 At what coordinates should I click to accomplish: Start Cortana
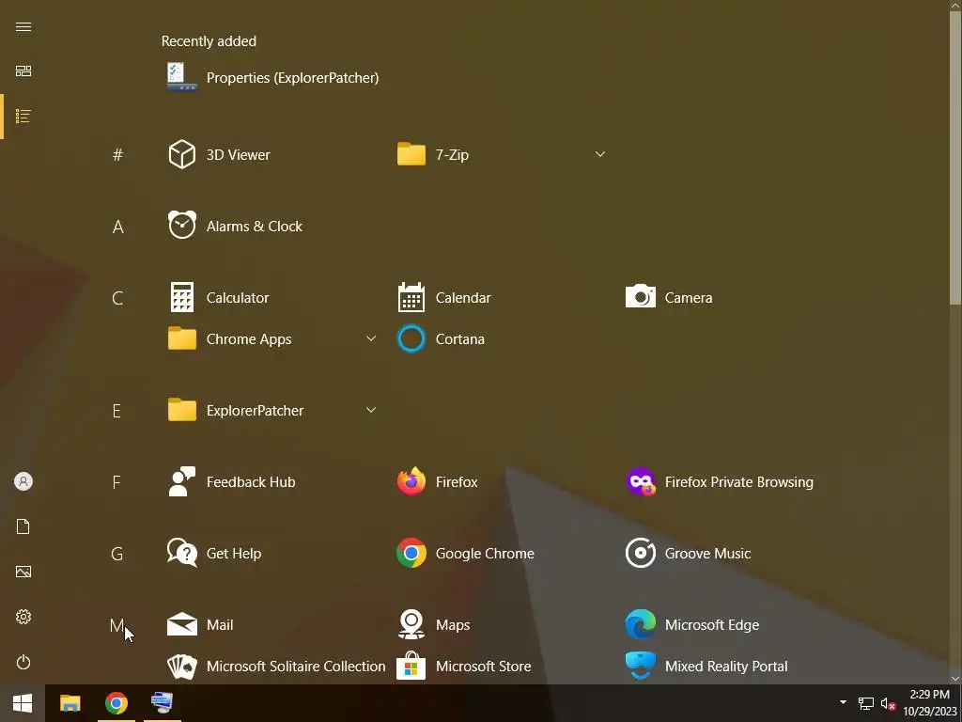tap(442, 338)
